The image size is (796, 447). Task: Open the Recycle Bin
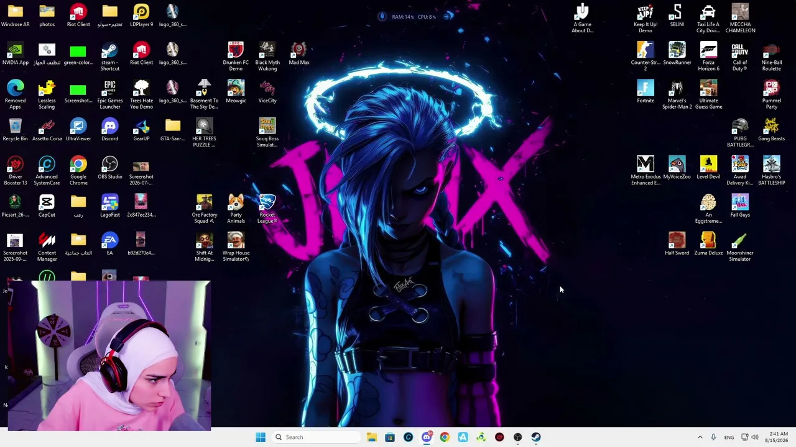(16, 130)
